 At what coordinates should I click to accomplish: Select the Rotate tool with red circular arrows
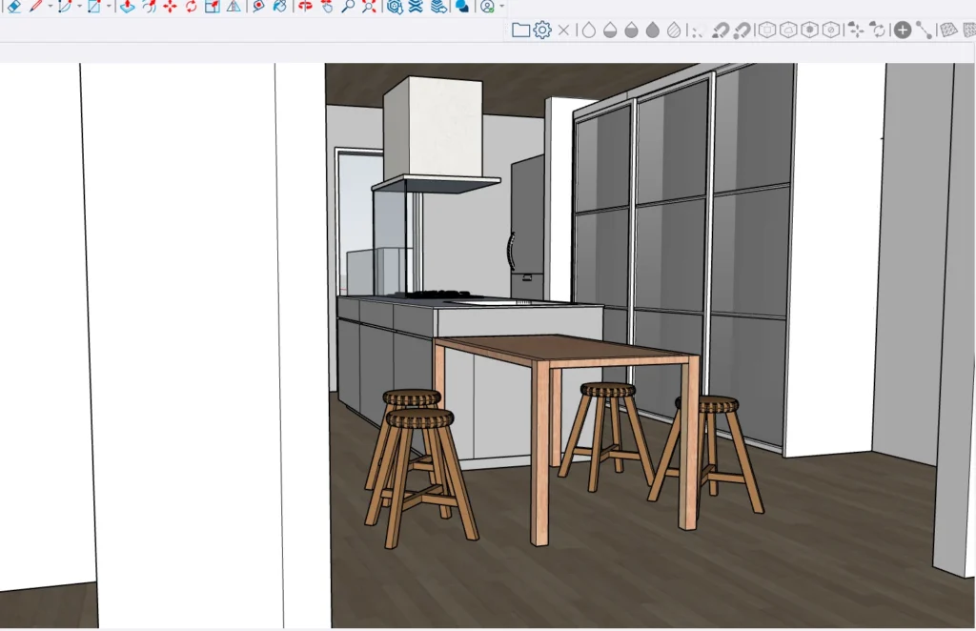[191, 7]
